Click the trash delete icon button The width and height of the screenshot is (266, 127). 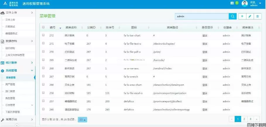pyautogui.click(x=257, y=17)
